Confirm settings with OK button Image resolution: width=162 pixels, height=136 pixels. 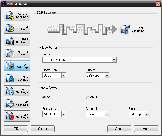coord(16,129)
